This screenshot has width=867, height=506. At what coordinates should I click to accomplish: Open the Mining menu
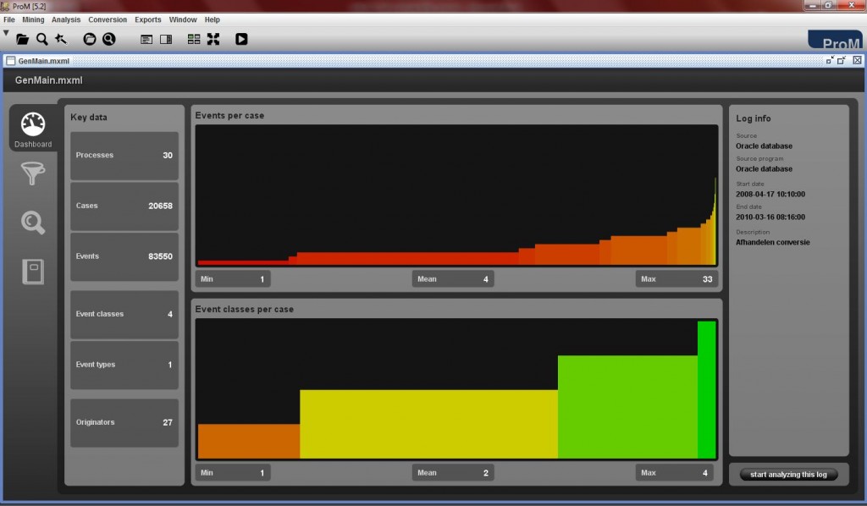click(33, 19)
